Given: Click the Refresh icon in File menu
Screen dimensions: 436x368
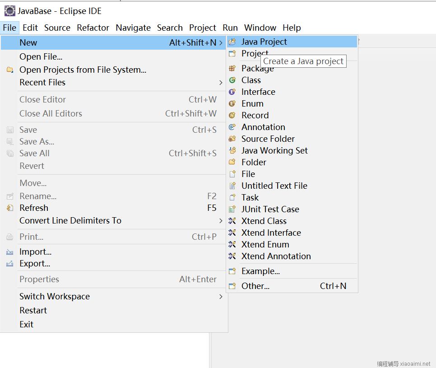Looking at the screenshot, I should 10,208.
